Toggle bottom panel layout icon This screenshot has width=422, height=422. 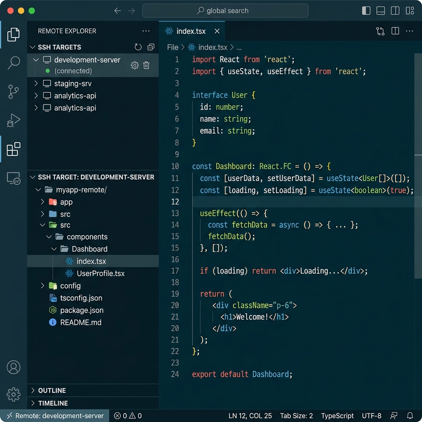tap(380, 11)
